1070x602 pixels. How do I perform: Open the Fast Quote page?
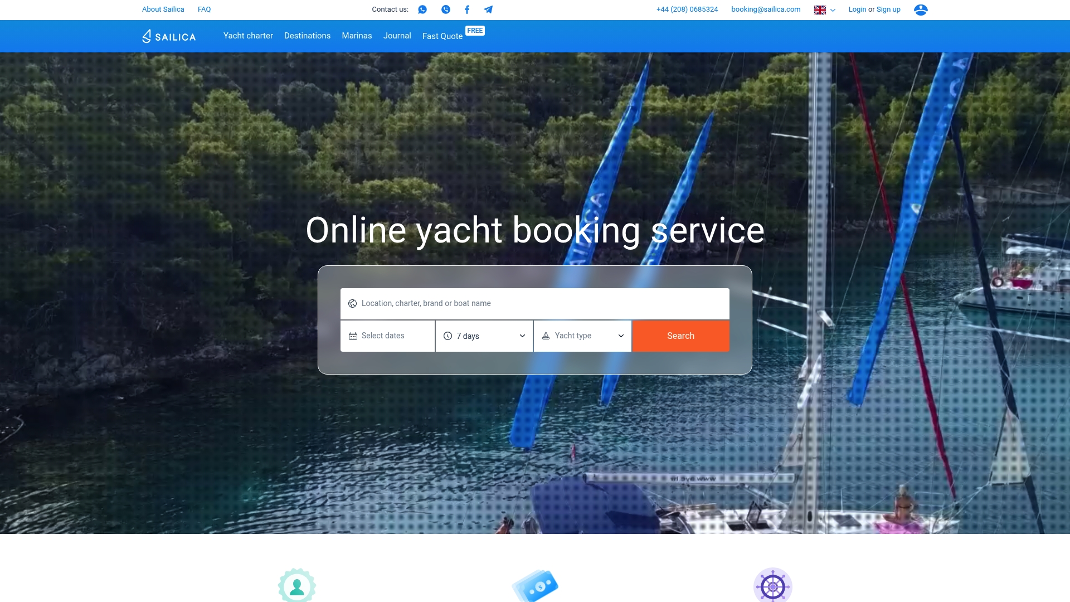point(442,36)
